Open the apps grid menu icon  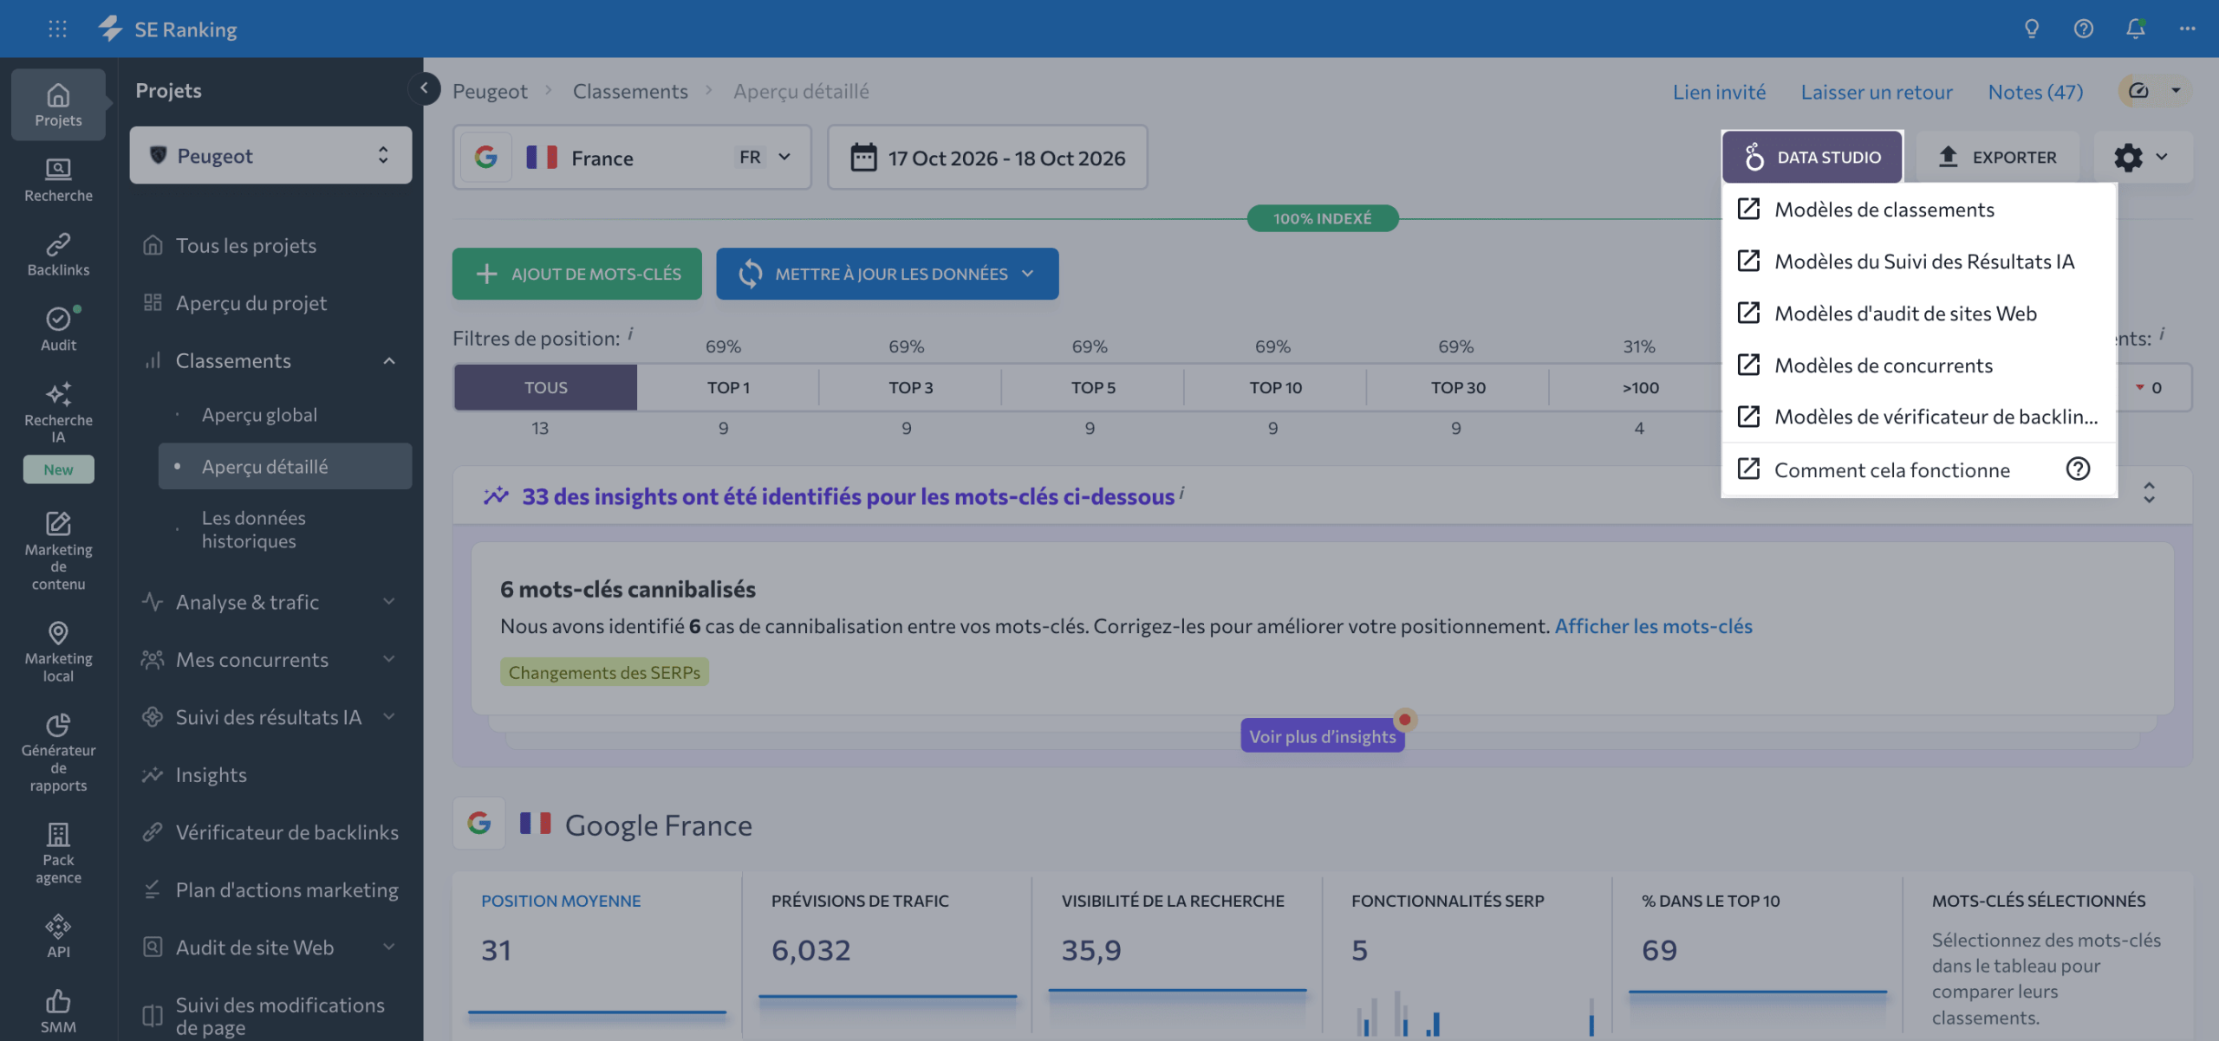point(57,29)
